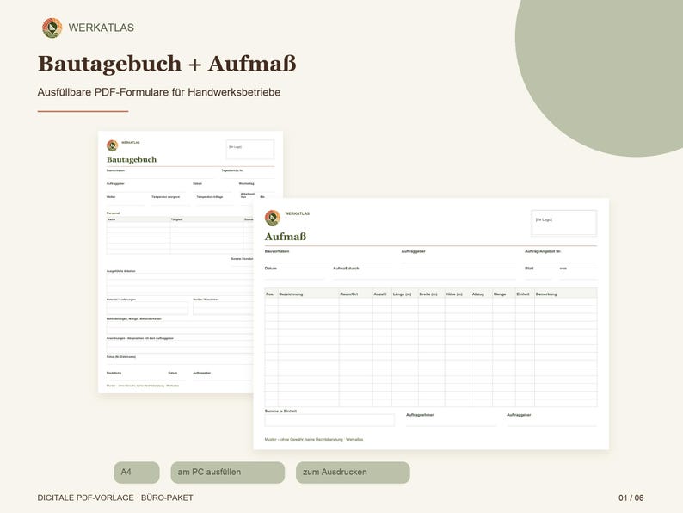Viewport: 683px width, 513px height.
Task: Select the 'A4' pill label
Action: [136, 473]
